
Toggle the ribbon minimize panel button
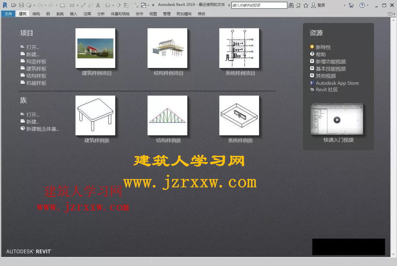click(391, 14)
